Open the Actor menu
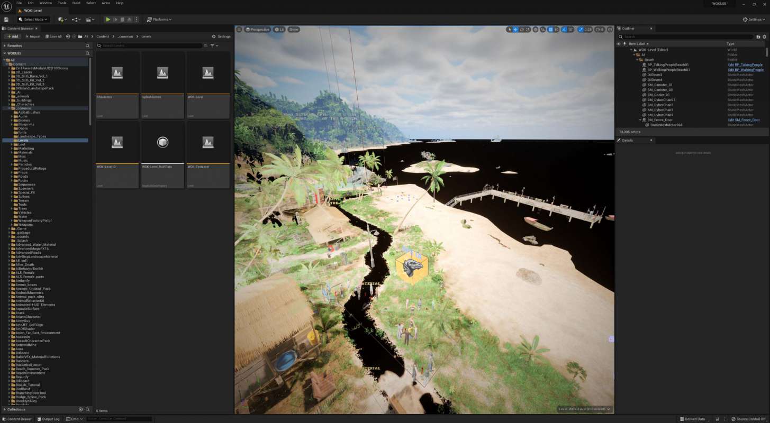Viewport: 770px width, 423px height. (105, 3)
